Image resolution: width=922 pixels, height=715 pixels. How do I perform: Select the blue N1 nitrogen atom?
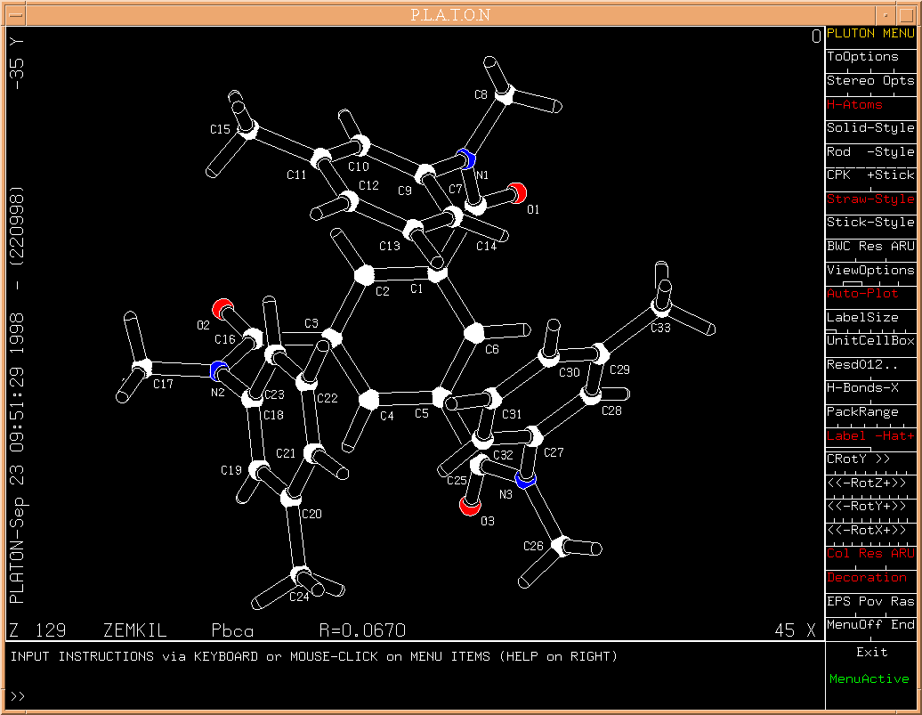pyautogui.click(x=463, y=158)
